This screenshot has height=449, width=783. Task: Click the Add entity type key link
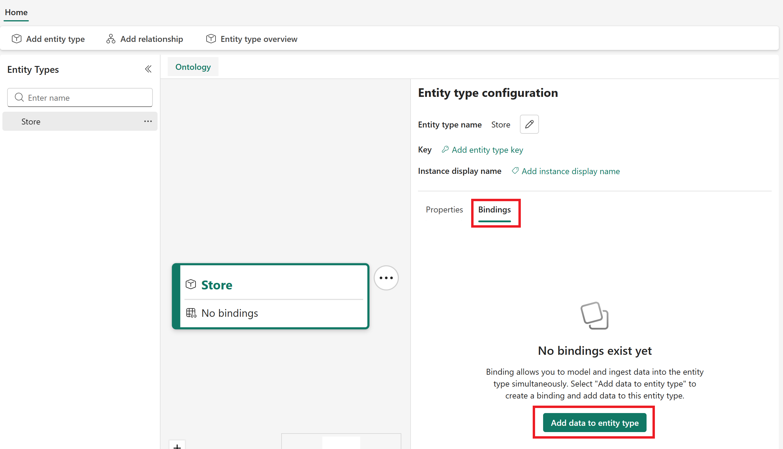point(488,149)
